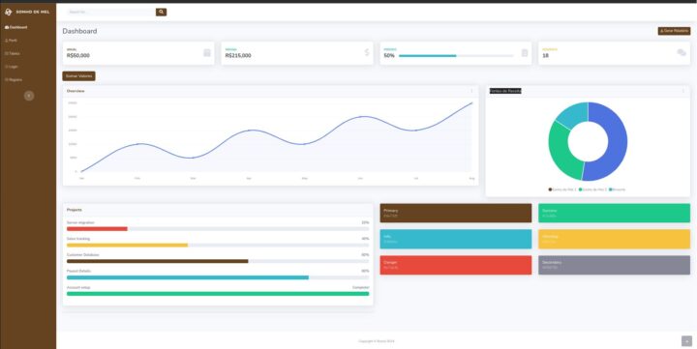Click calendar icon on R$50,000 card
The width and height of the screenshot is (697, 349).
[207, 53]
